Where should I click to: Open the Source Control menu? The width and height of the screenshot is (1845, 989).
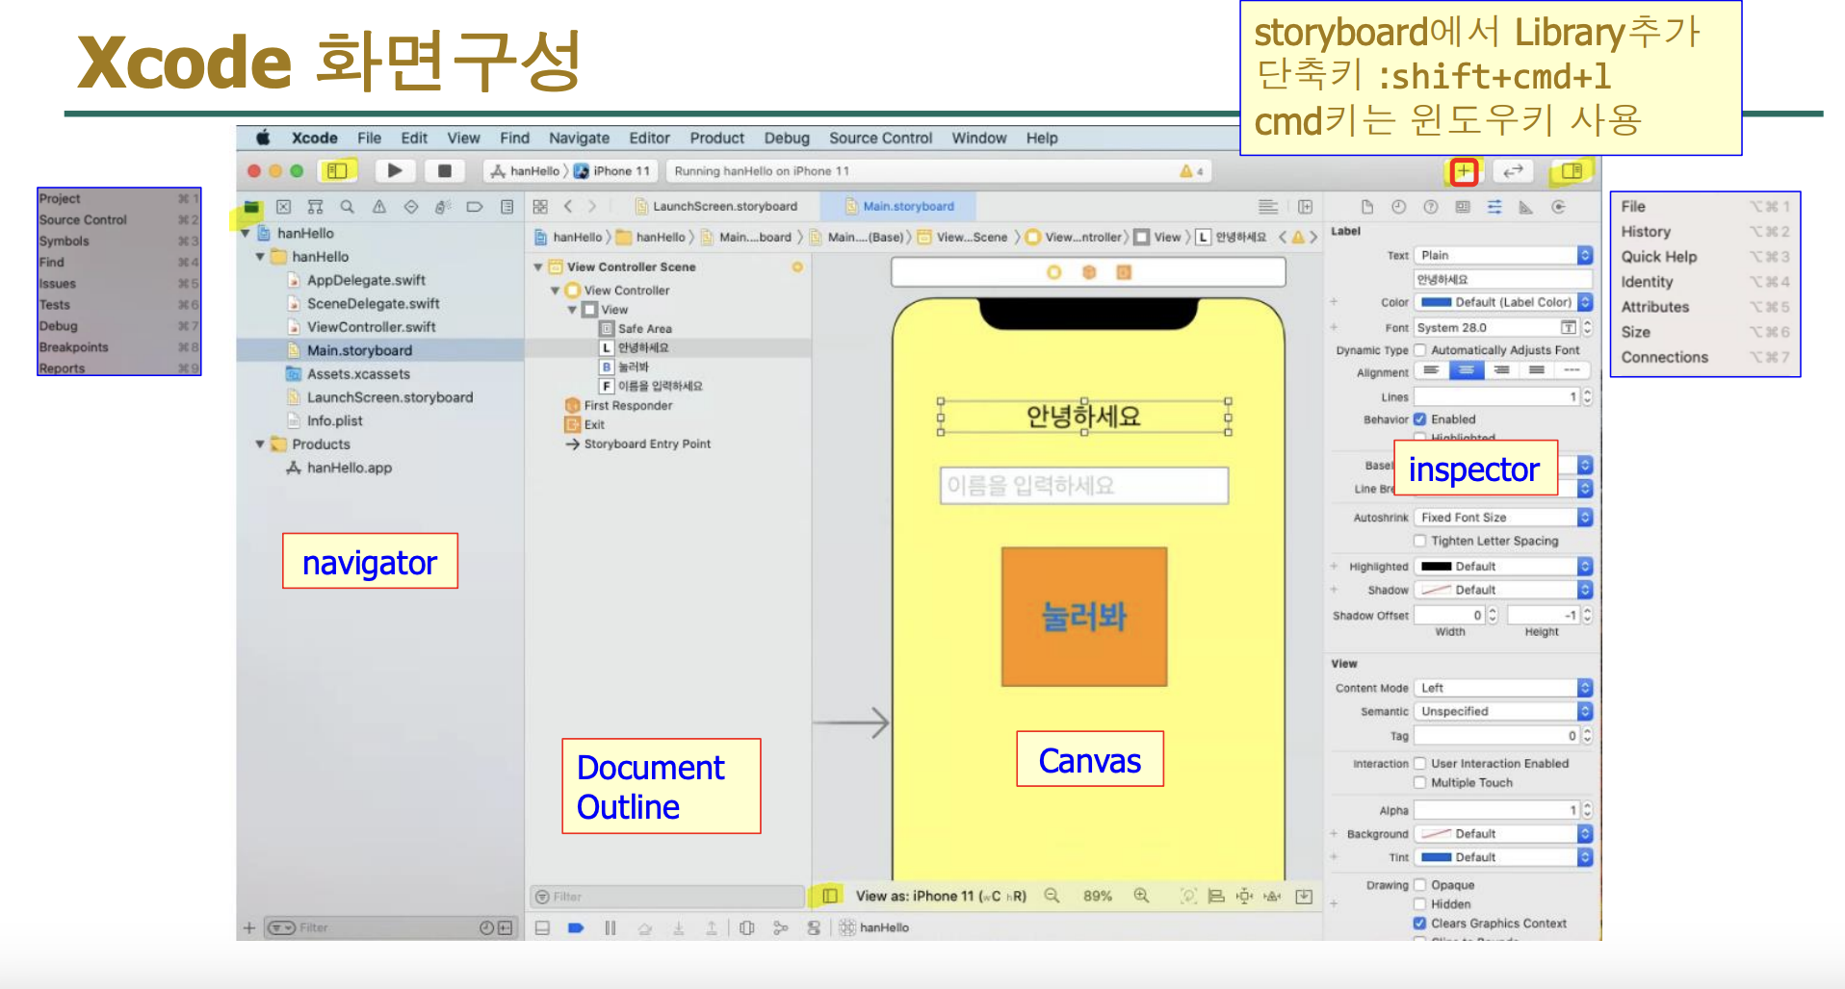(880, 139)
